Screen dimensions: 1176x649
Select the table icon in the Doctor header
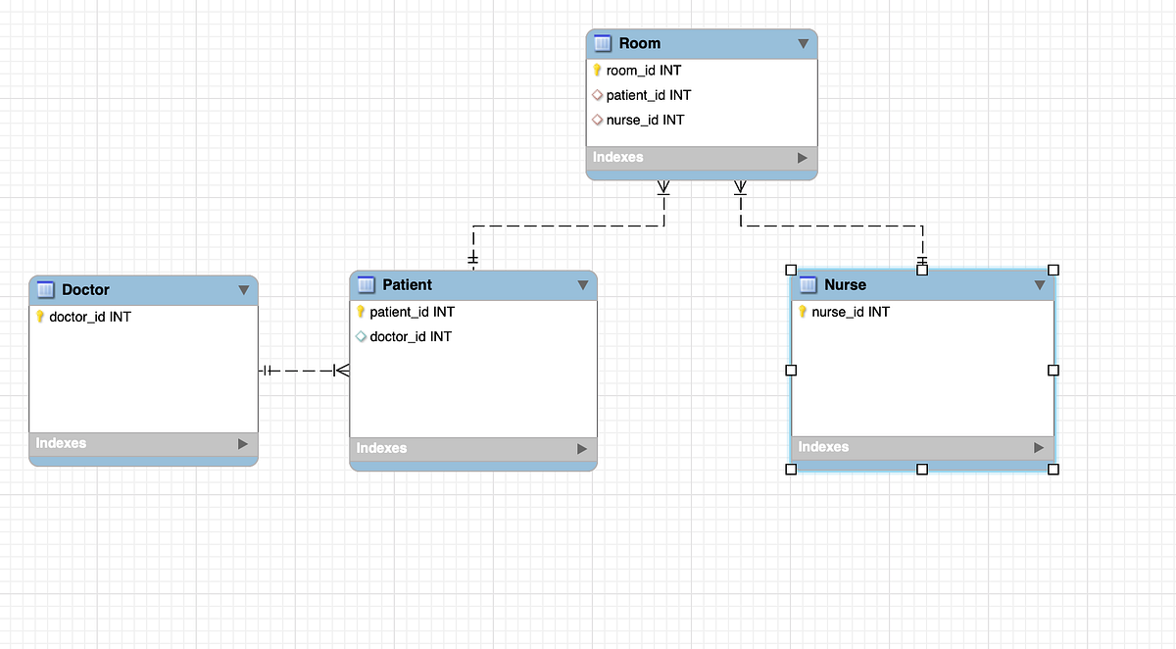pyautogui.click(x=44, y=289)
